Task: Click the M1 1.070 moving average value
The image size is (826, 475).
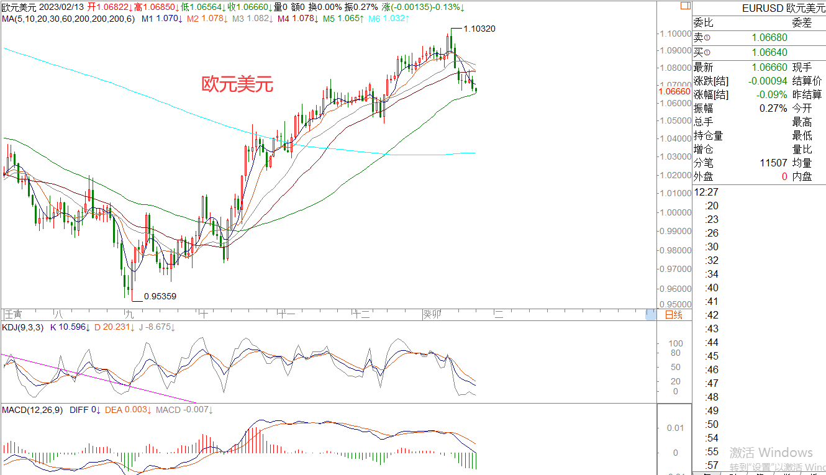Action: point(161,19)
